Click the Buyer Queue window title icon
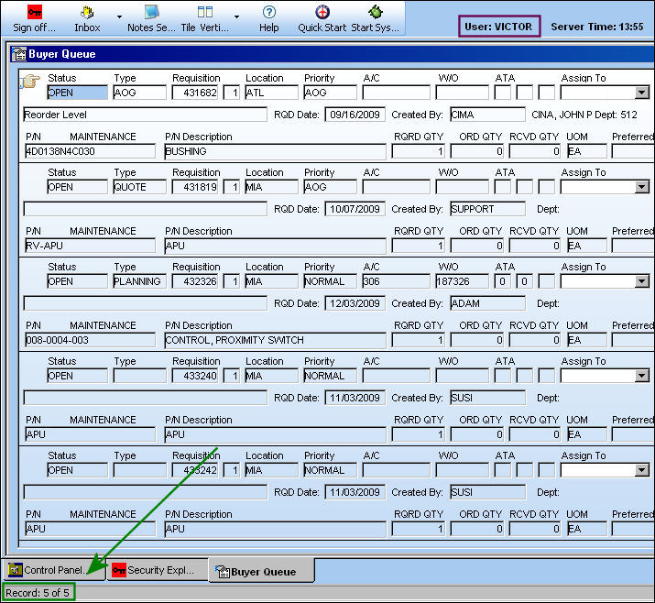This screenshot has height=603, width=655. click(19, 54)
